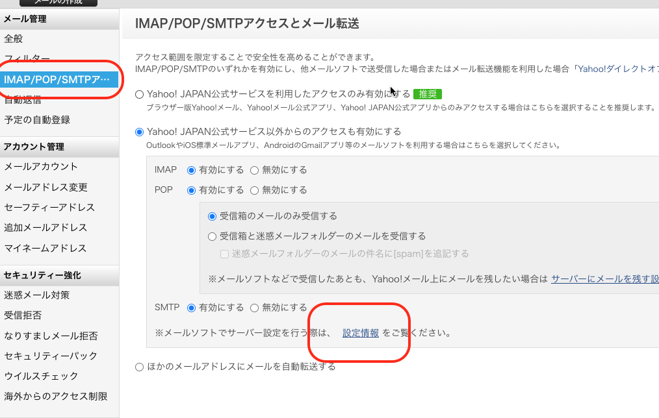Viewport: 659px width, 418px height.
Task: Open ウイルスチェック settings
Action: (x=41, y=376)
